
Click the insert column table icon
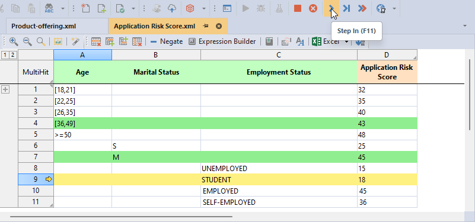pyautogui.click(x=123, y=41)
